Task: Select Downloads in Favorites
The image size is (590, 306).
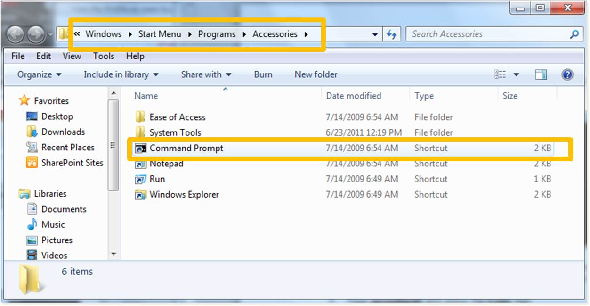Action: 63,132
